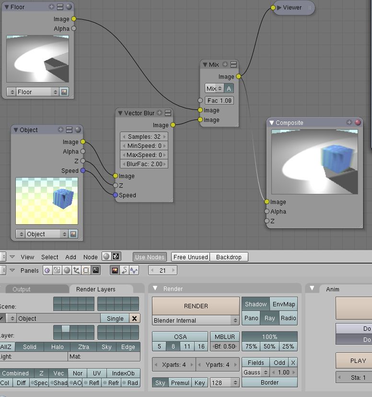This screenshot has height=397, width=372.
Task: Click red preview sphere on Composite node
Action: click(358, 122)
